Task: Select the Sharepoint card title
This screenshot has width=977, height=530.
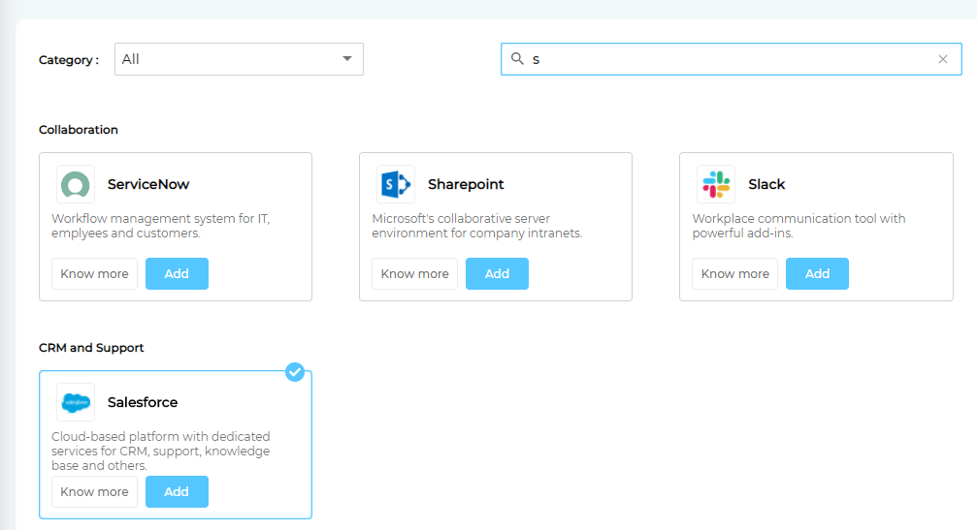Action: tap(466, 184)
